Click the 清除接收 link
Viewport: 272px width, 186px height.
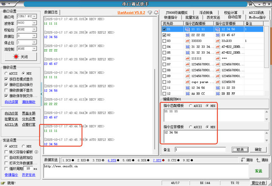29,102
